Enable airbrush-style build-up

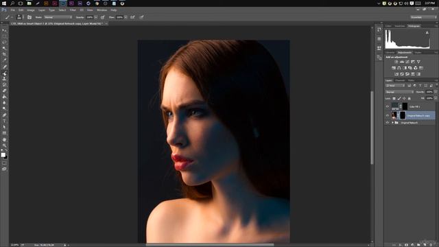(x=132, y=17)
